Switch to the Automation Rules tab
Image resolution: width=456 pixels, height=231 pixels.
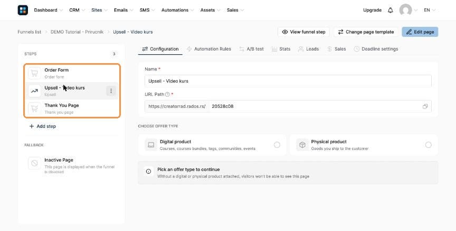[209, 49]
